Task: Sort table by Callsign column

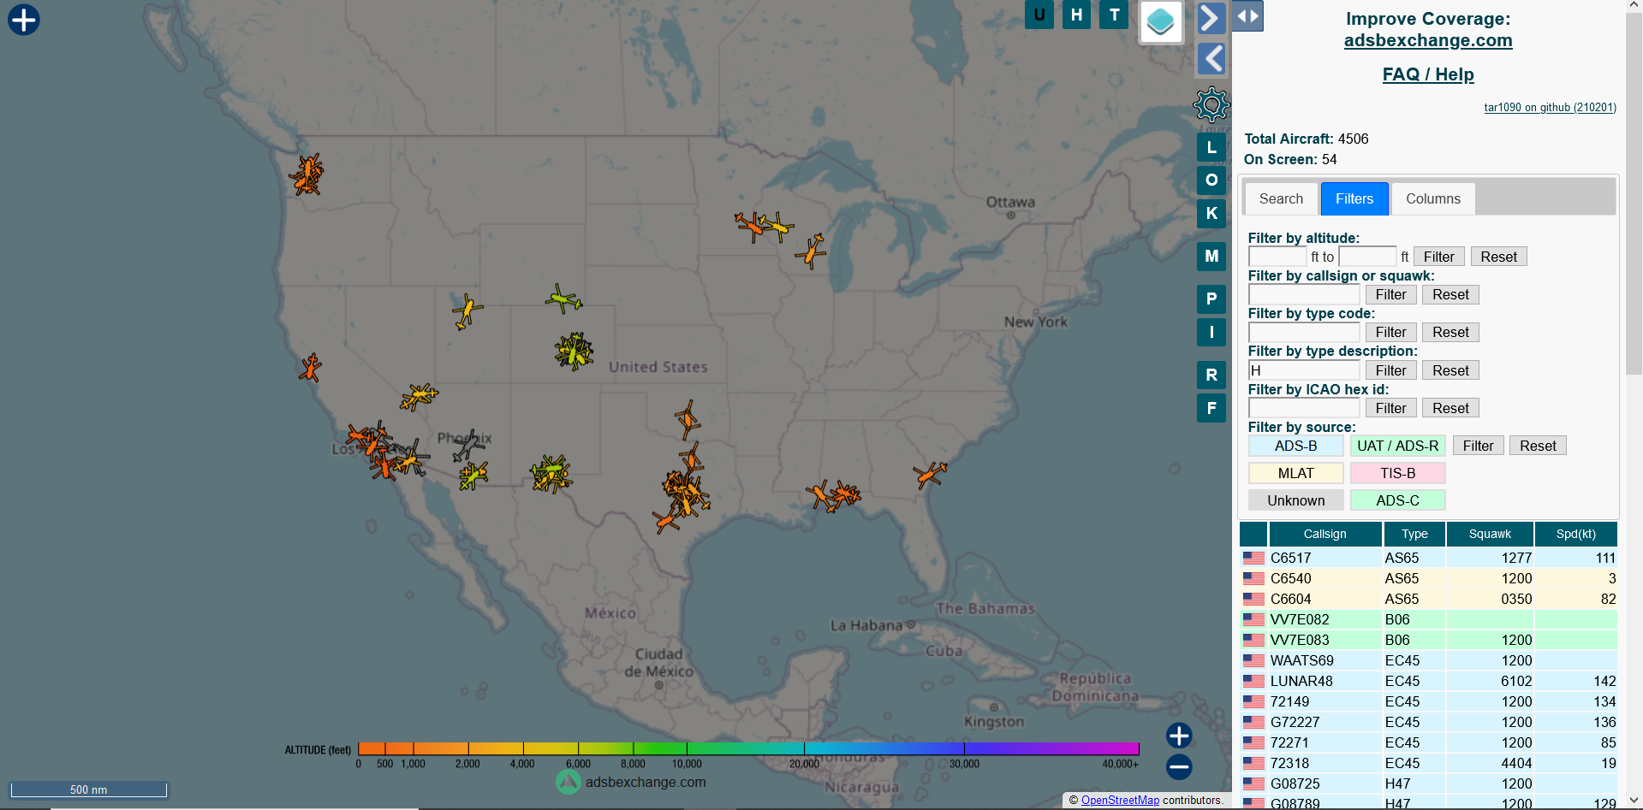Action: pos(1325,534)
